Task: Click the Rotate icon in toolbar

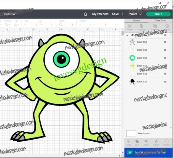Action: tap(61, 25)
